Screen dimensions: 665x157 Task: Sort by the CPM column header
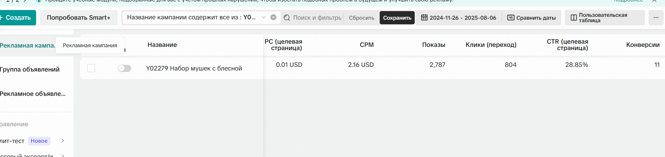[x=366, y=45]
